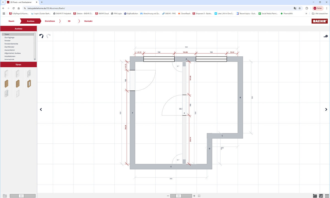Click the save/export icon in the bottom right corner
Image resolution: width=330 pixels, height=198 pixels.
coord(321,196)
